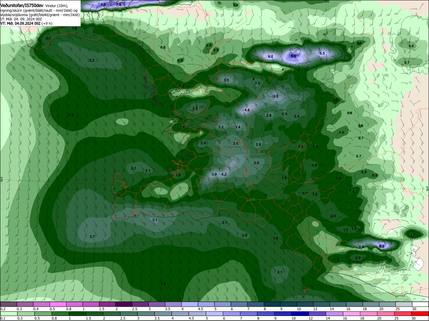Click the 'VT: Mið. 04.09.2024 09Z' valid time

20,23
